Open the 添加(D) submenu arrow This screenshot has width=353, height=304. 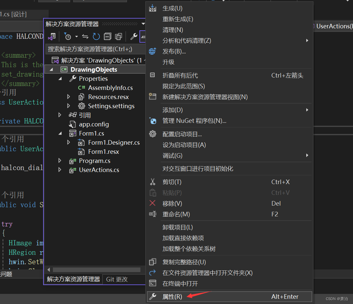tap(307, 110)
